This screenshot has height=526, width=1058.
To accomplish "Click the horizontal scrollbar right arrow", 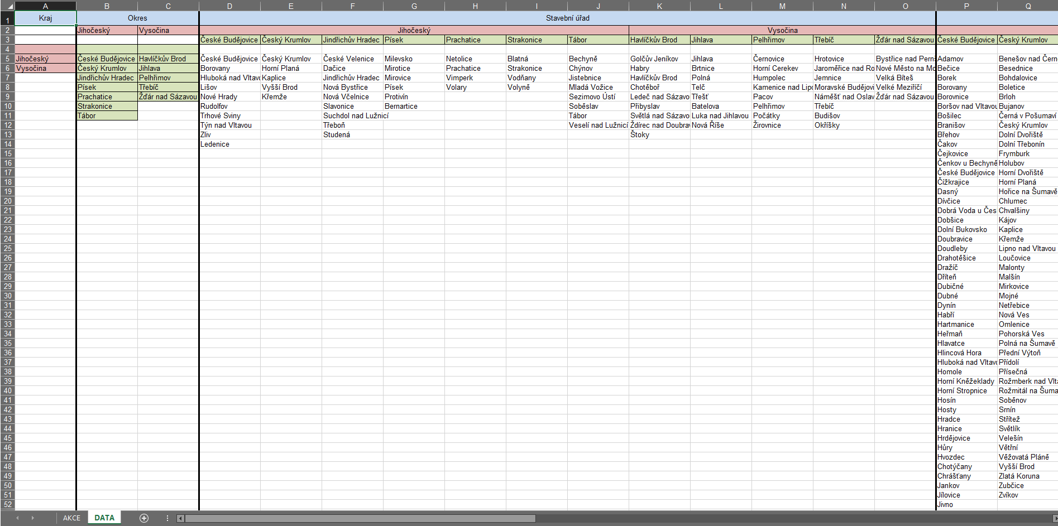I will click(x=1055, y=518).
